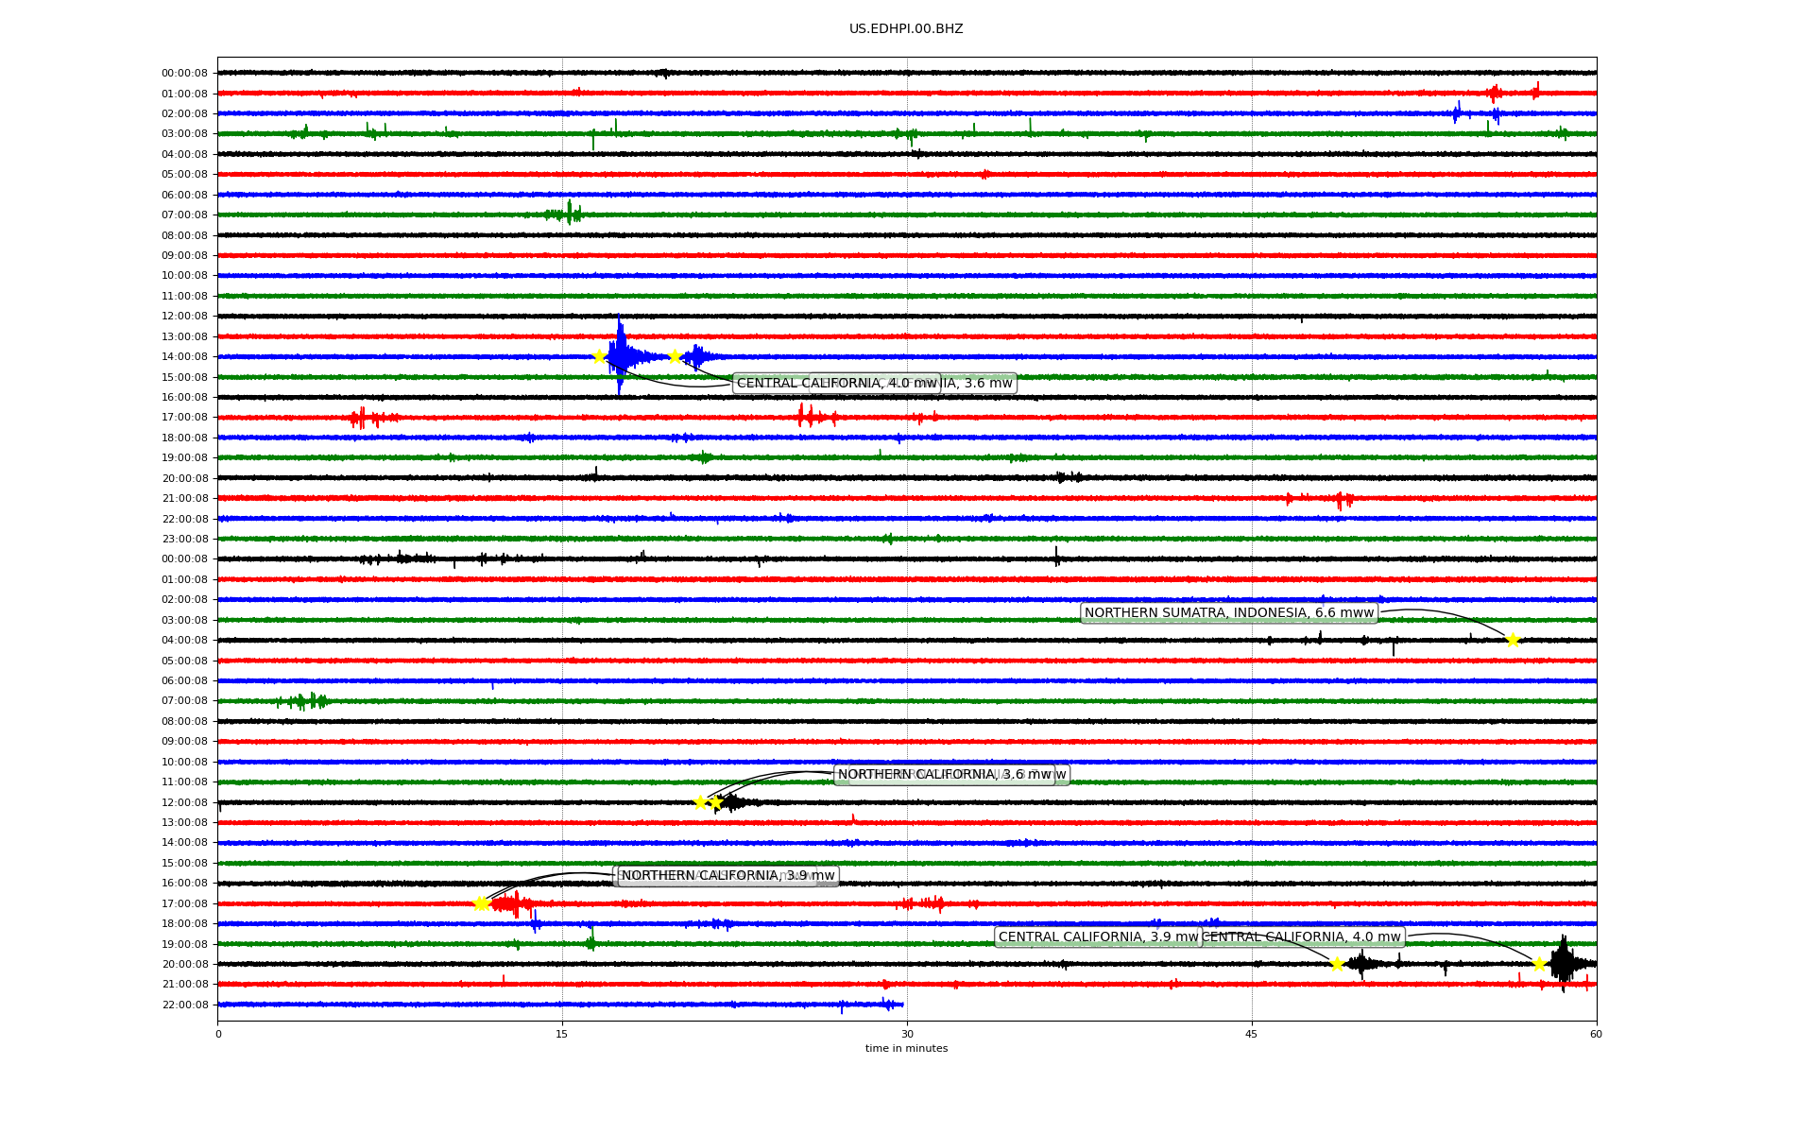Click the Northern California 3.9 mw label

click(x=727, y=876)
